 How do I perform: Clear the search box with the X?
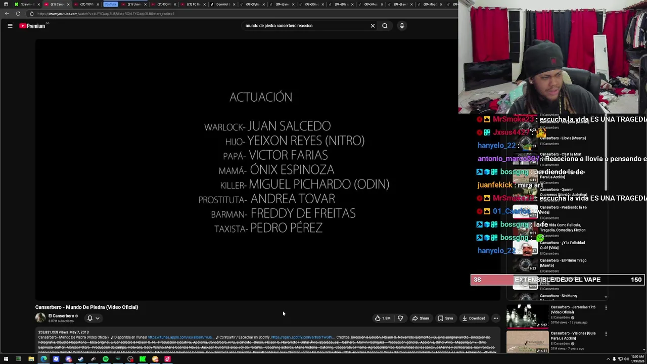click(x=373, y=26)
